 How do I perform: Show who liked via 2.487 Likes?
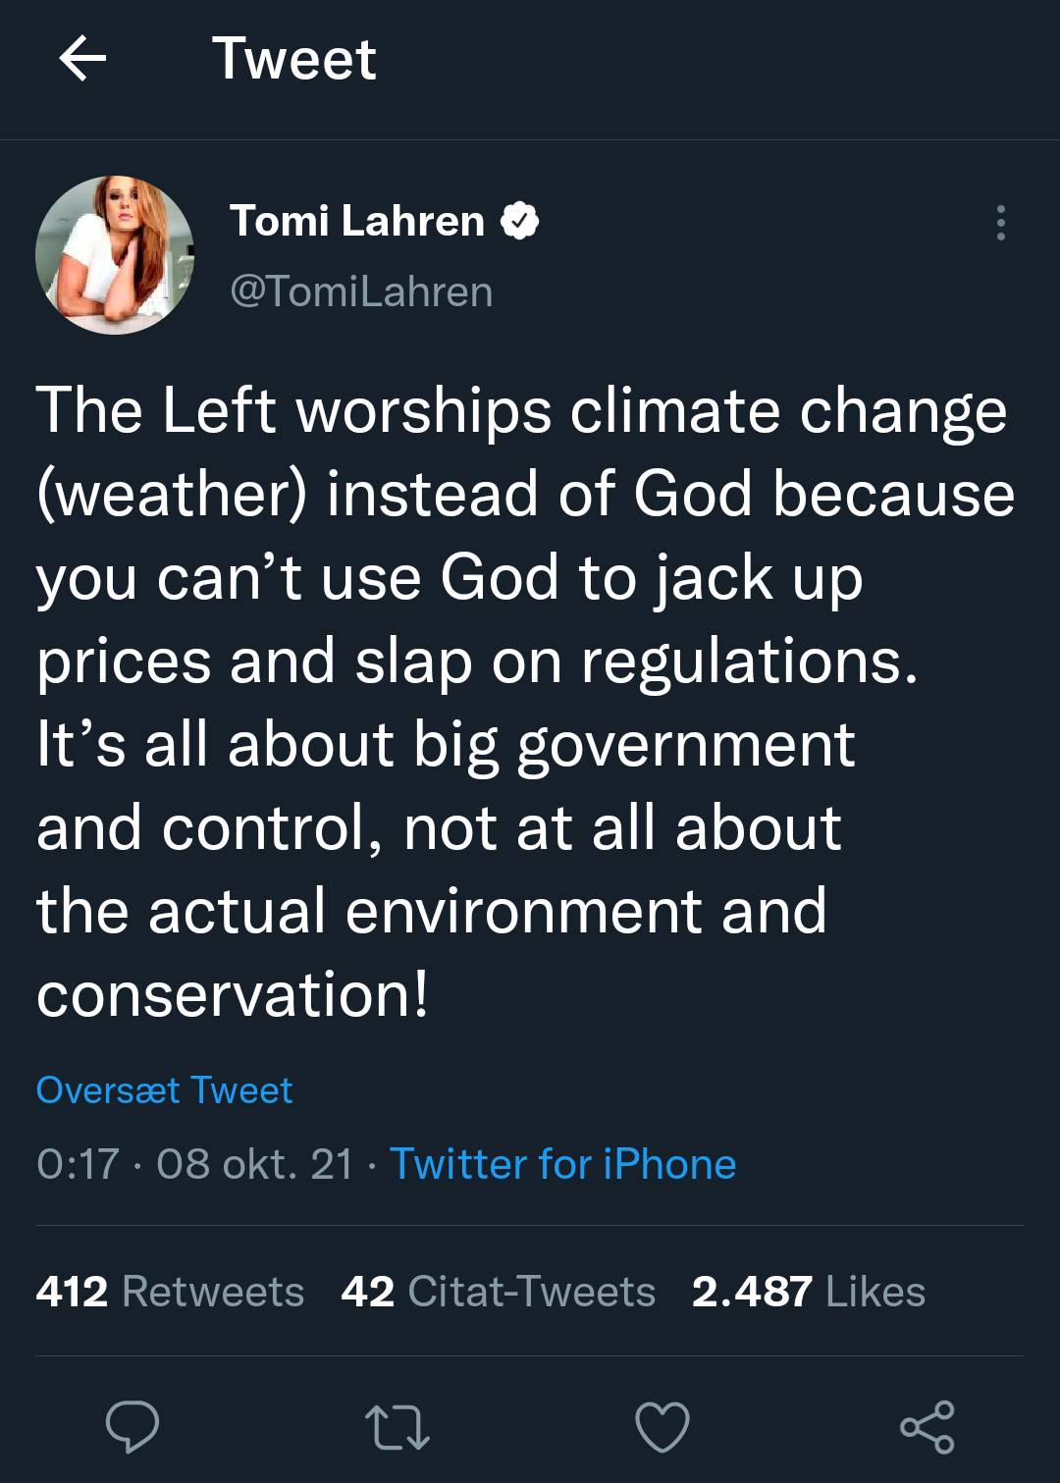(808, 1292)
